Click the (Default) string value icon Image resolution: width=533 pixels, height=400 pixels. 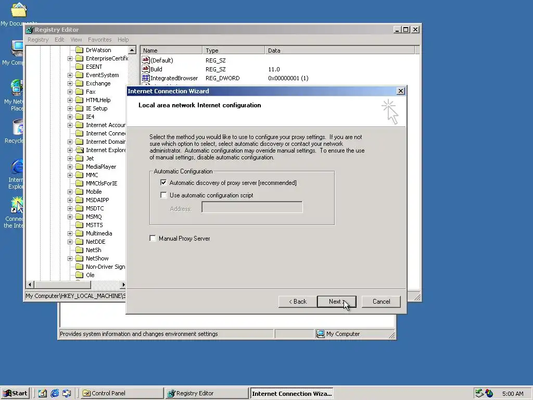coord(146,60)
